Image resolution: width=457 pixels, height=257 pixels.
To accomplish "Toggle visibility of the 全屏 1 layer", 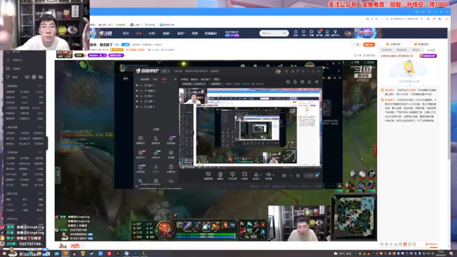I will [x=137, y=102].
